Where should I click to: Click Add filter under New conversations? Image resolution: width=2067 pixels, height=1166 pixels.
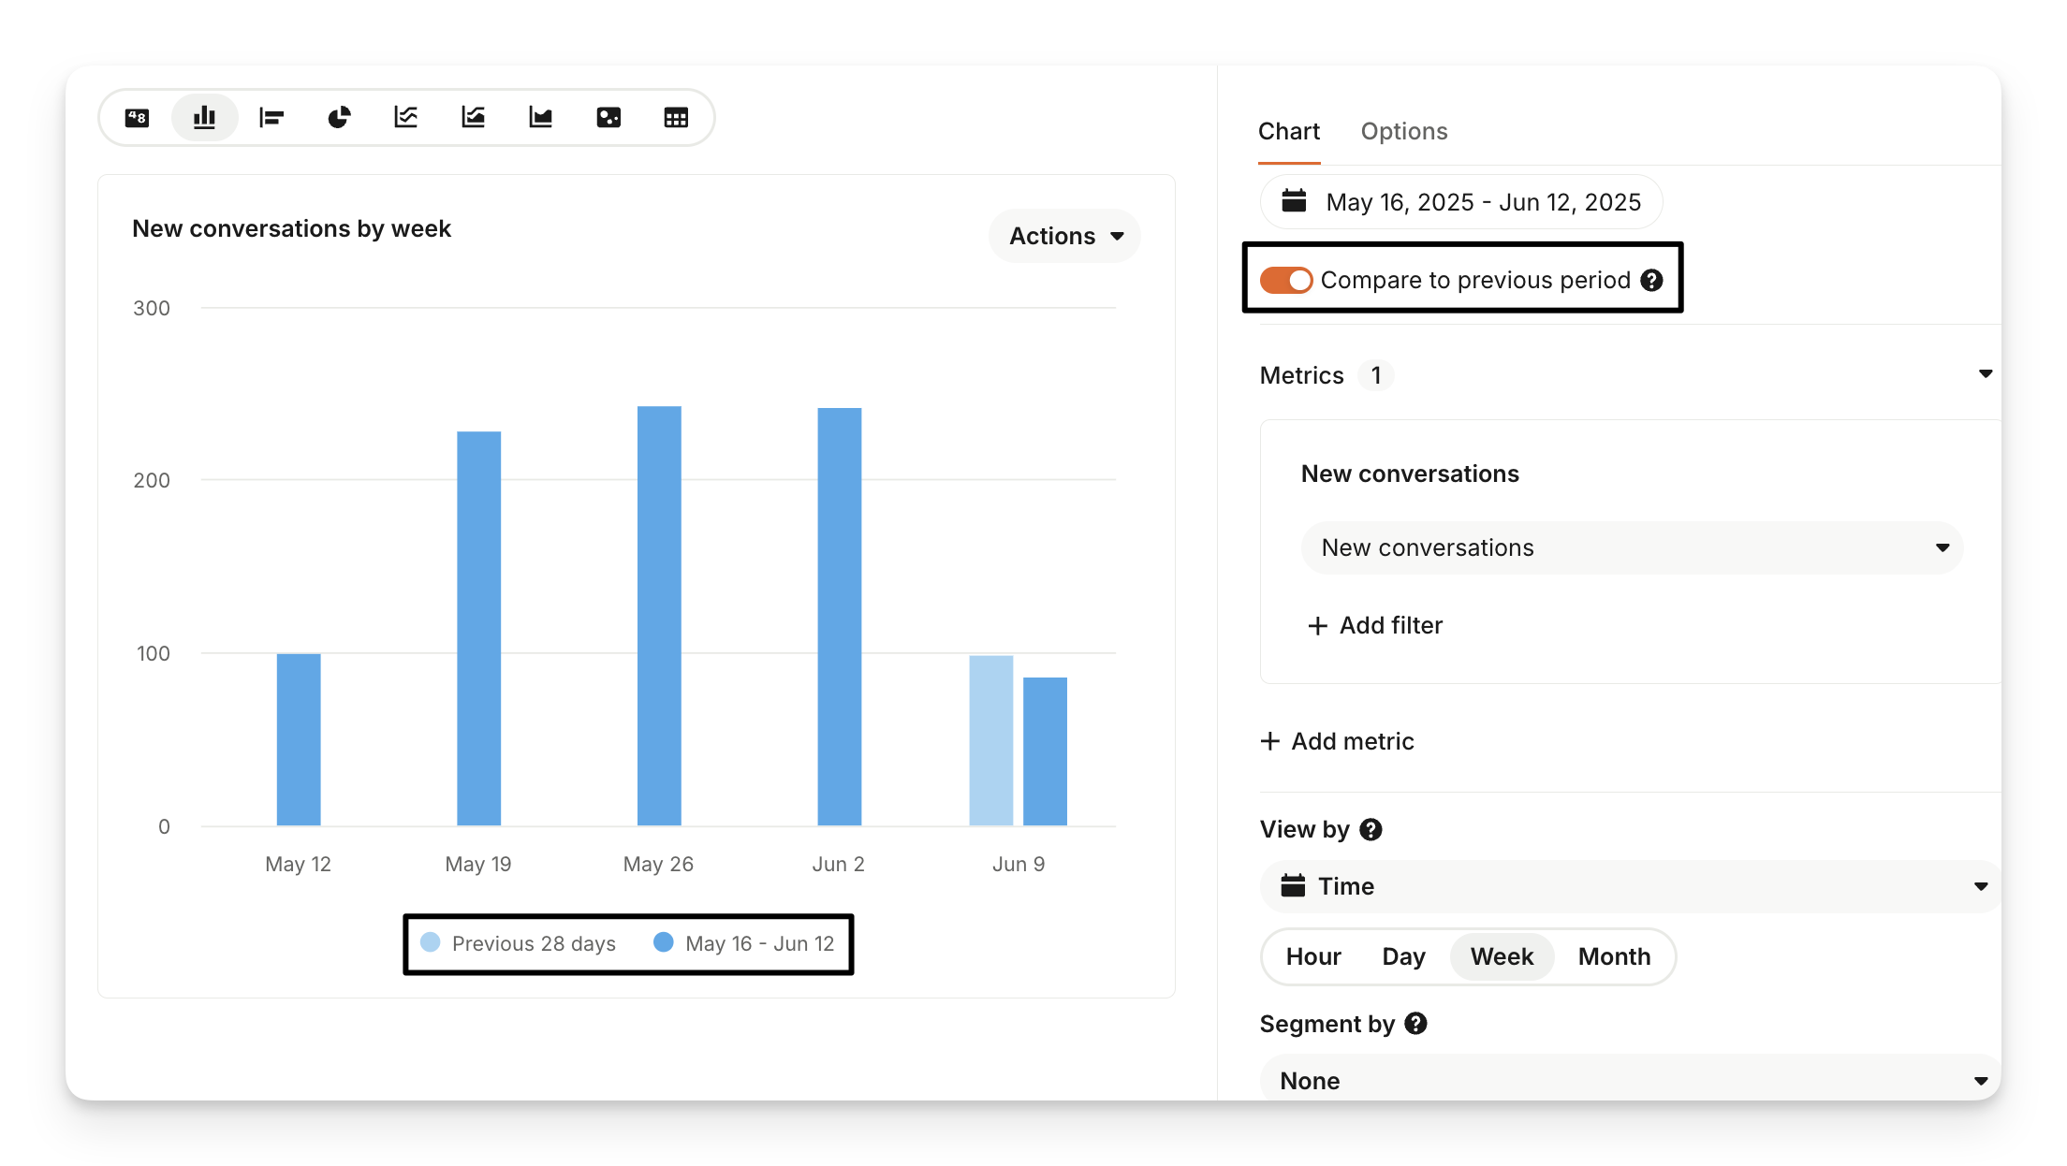[1374, 625]
